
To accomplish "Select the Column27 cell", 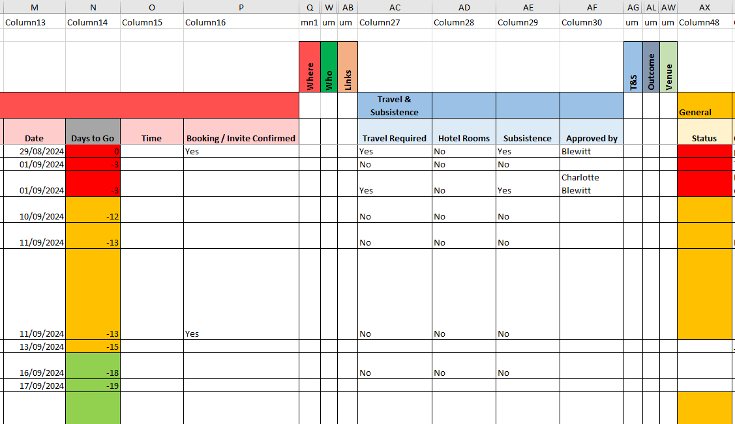I will click(x=395, y=22).
